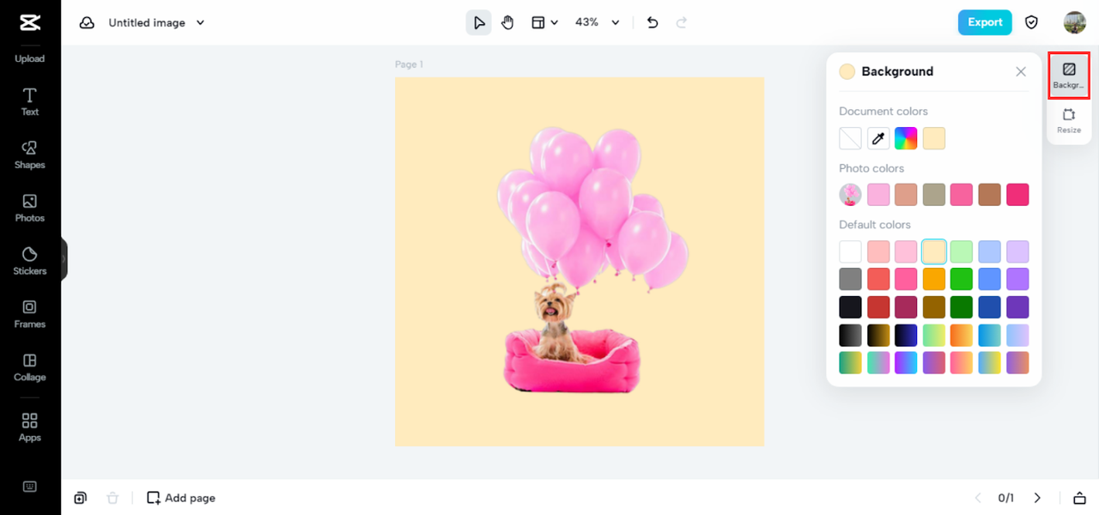Click the cloud save status icon
The width and height of the screenshot is (1099, 515).
pyautogui.click(x=87, y=23)
